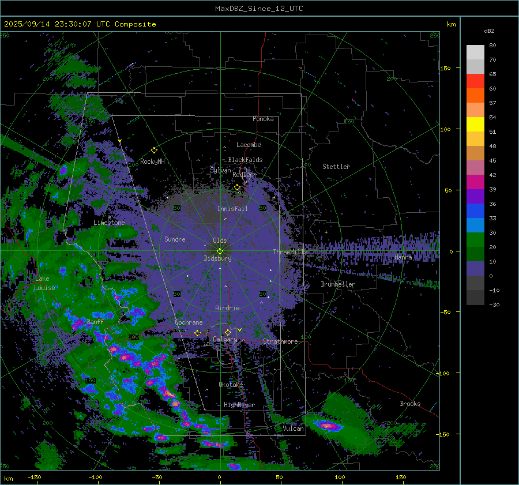Click the Airdrie label
This screenshot has height=485, width=519.
point(227,308)
